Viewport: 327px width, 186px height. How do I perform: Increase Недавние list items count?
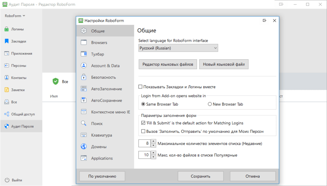[153, 141]
